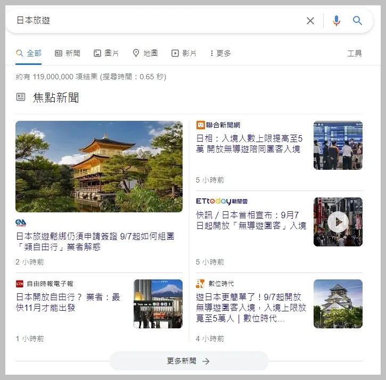Start voice search with microphone icon

[336, 21]
